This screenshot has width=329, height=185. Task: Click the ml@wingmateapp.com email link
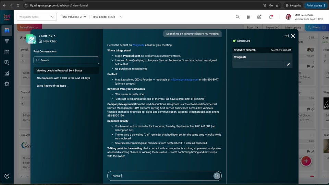tap(185, 79)
